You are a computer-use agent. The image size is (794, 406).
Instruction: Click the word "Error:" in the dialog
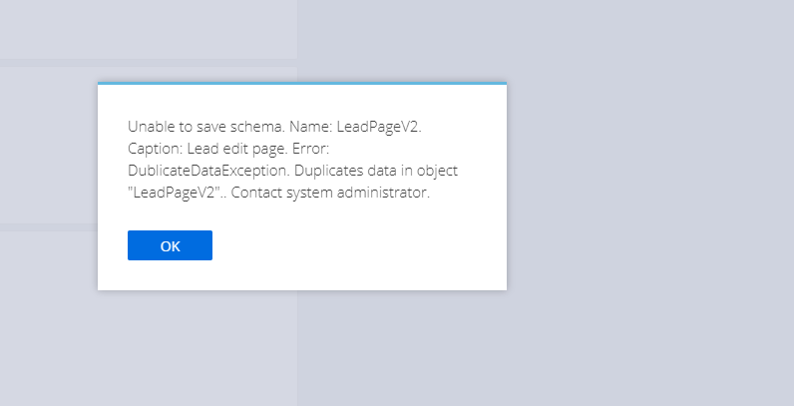(x=310, y=149)
